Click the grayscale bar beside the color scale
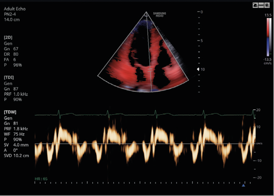 pos(271,37)
